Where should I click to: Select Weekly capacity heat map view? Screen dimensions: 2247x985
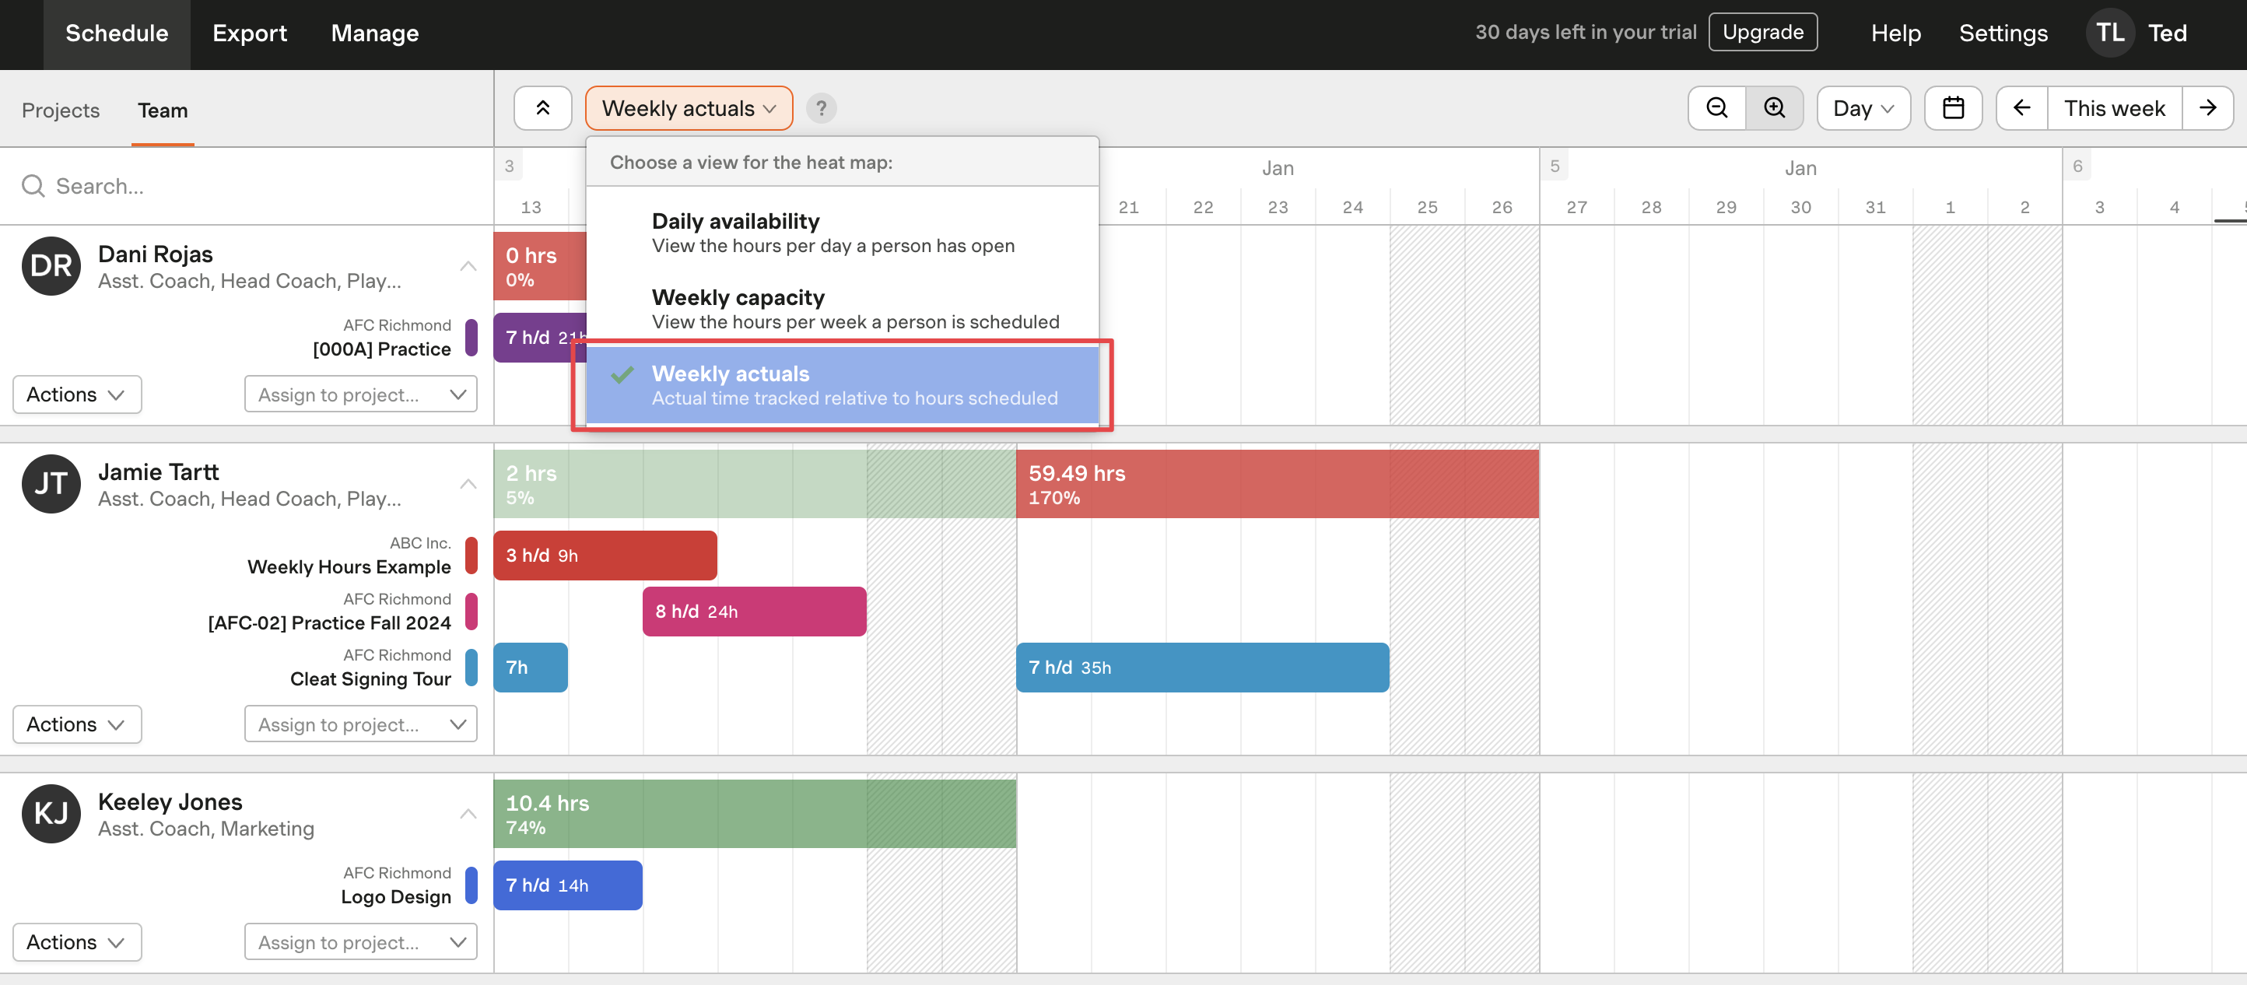tap(842, 309)
